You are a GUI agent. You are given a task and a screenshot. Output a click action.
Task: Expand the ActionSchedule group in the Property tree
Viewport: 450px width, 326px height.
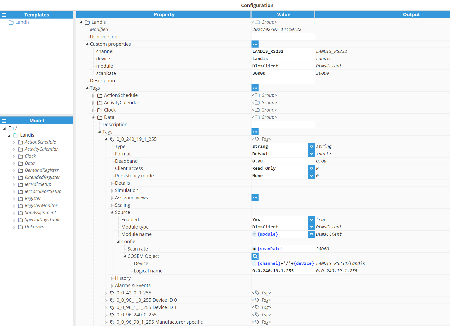tap(93, 96)
